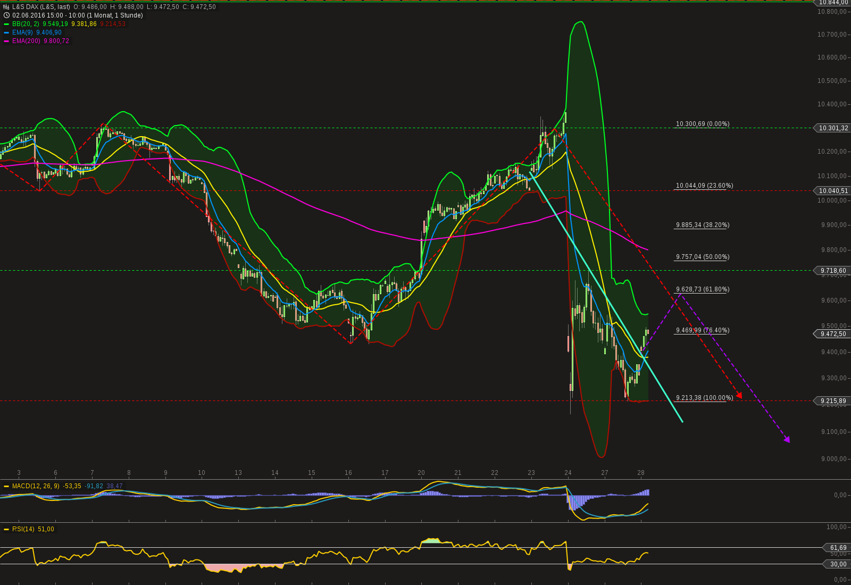851x585 pixels.
Task: Click the middle Bollinger value 9.381,86
Action: point(84,24)
